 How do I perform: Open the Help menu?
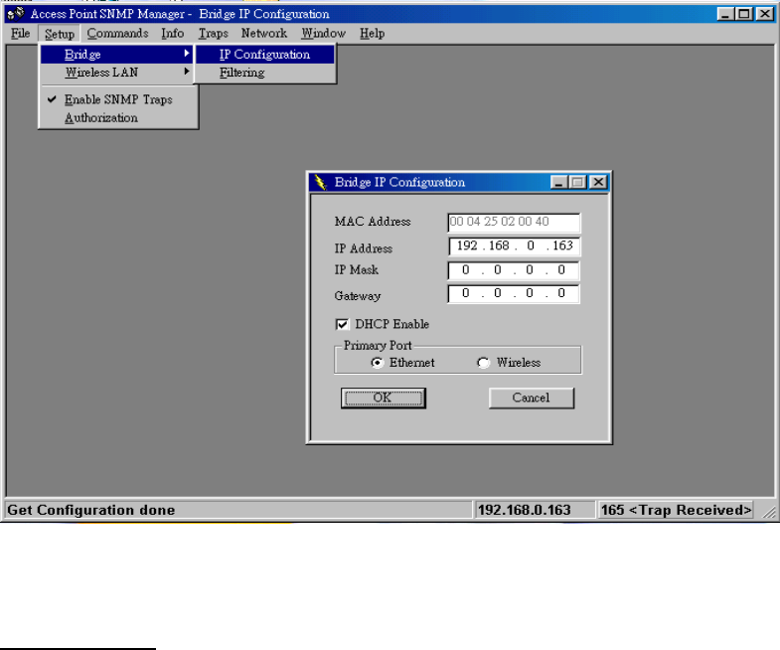[372, 34]
